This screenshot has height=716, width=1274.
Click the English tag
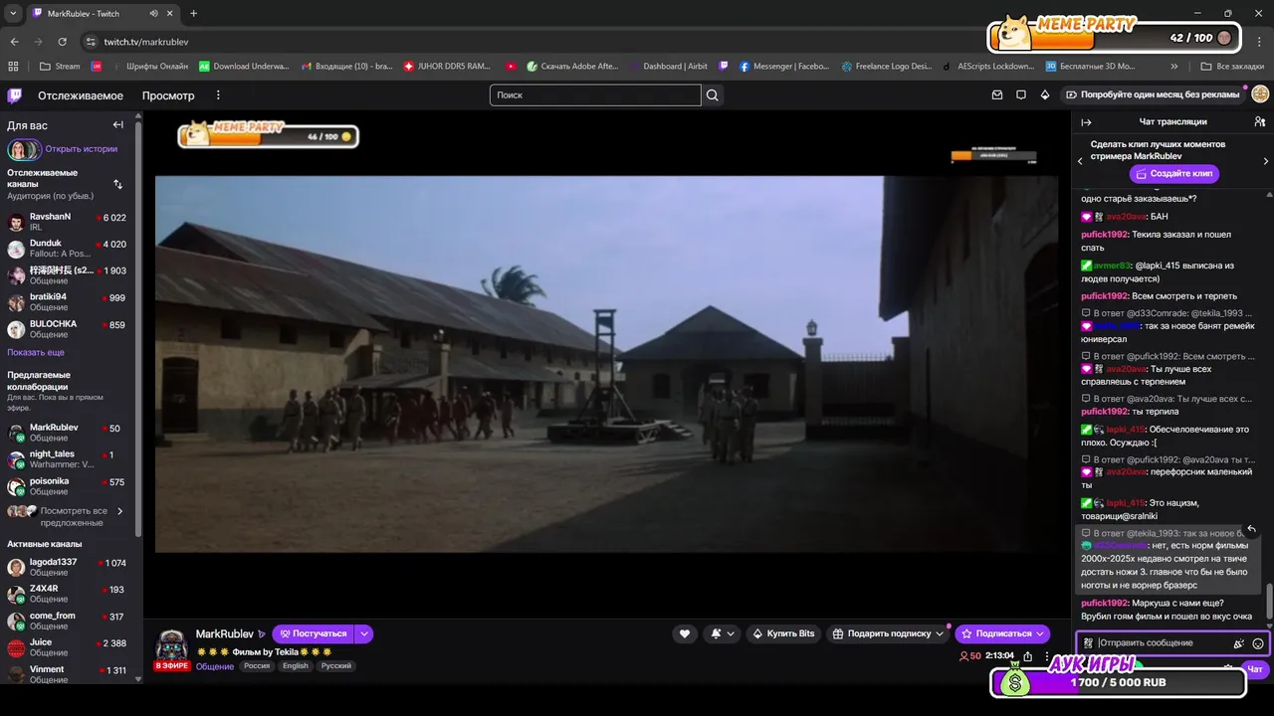(x=296, y=666)
